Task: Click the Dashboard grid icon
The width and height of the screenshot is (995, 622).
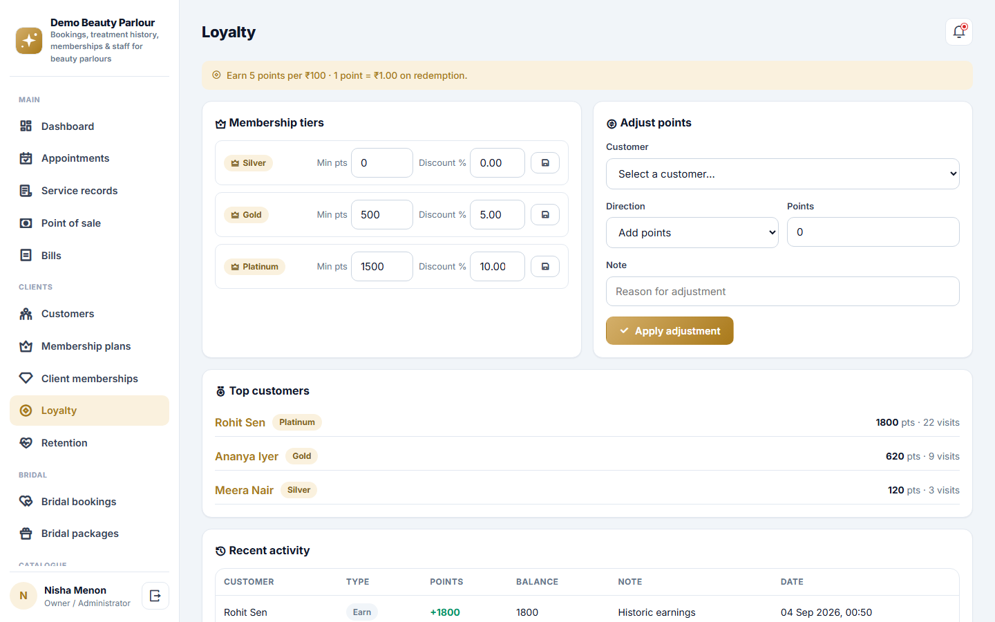Action: coord(26,126)
